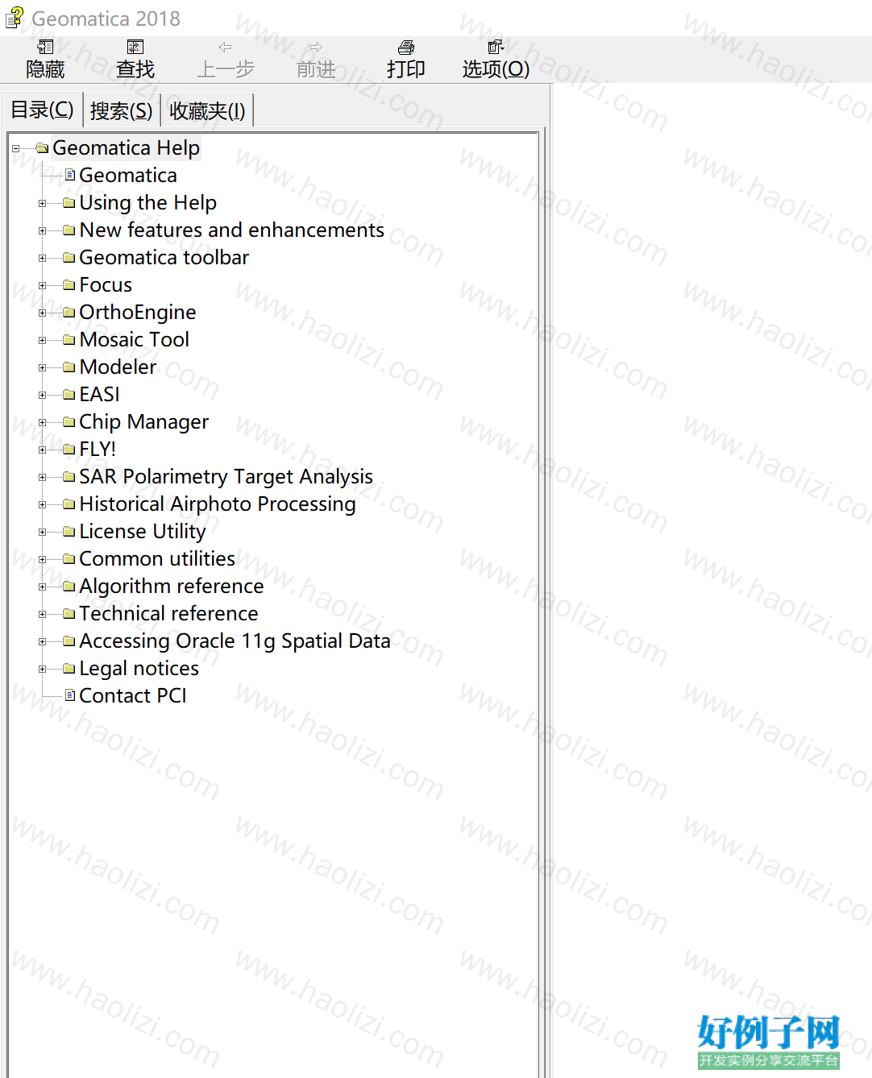Expand New features and enhancements node
The image size is (872, 1078).
tap(42, 230)
